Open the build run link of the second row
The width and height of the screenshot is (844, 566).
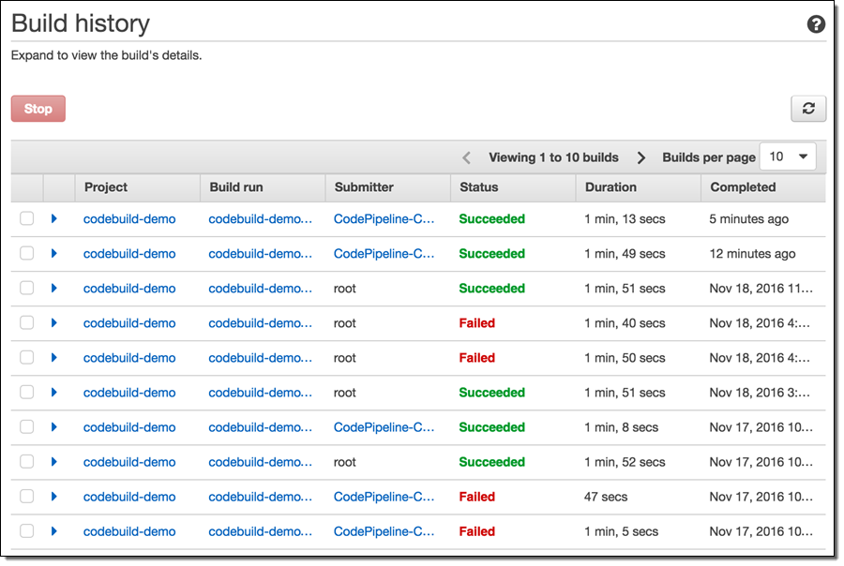pyautogui.click(x=263, y=253)
